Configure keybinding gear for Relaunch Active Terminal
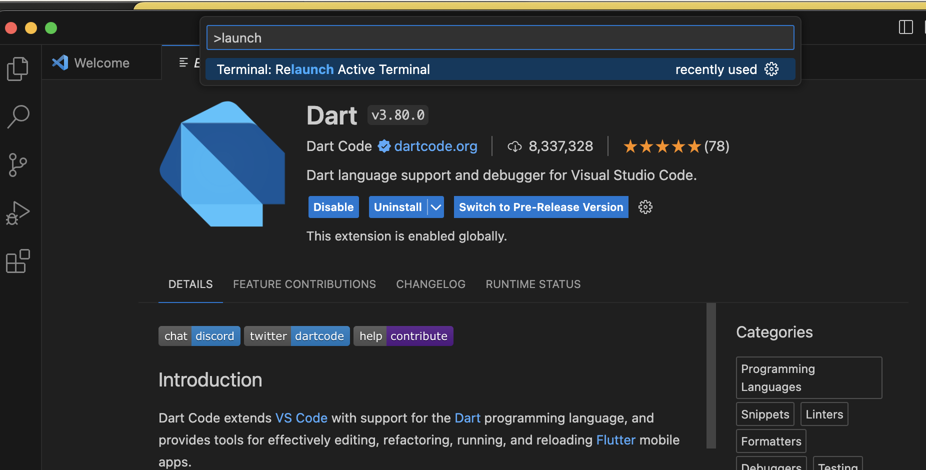926x470 pixels. [771, 69]
